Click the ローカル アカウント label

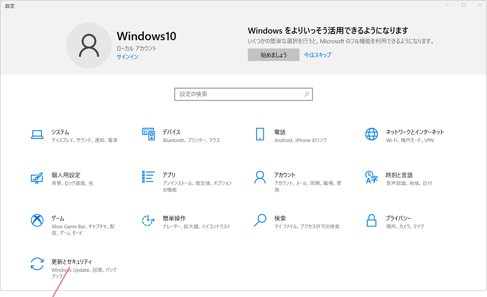[137, 48]
